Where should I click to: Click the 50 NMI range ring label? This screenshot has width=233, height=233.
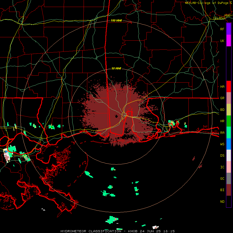pyautogui.click(x=116, y=68)
